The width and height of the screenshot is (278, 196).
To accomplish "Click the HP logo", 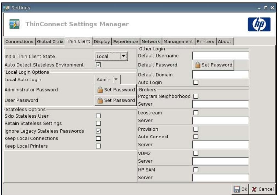I will point(259,24).
